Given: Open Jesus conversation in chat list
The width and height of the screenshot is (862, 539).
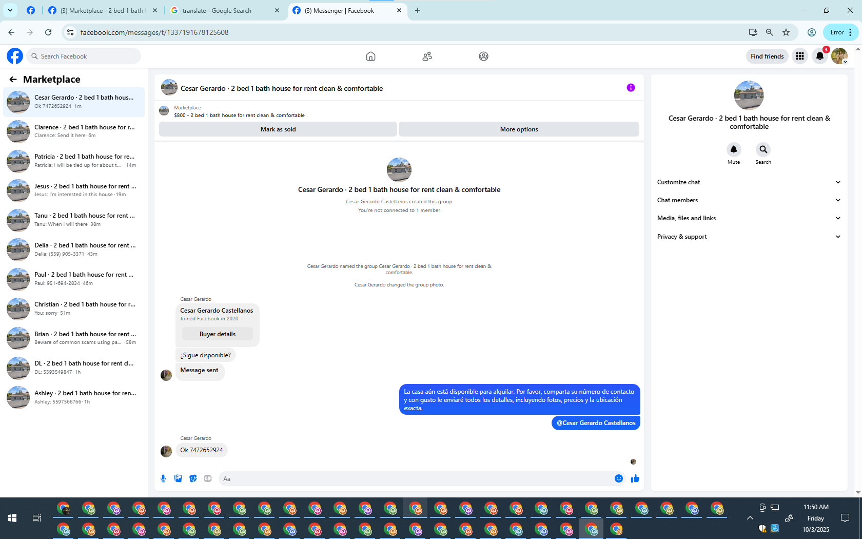Looking at the screenshot, I should click(74, 190).
